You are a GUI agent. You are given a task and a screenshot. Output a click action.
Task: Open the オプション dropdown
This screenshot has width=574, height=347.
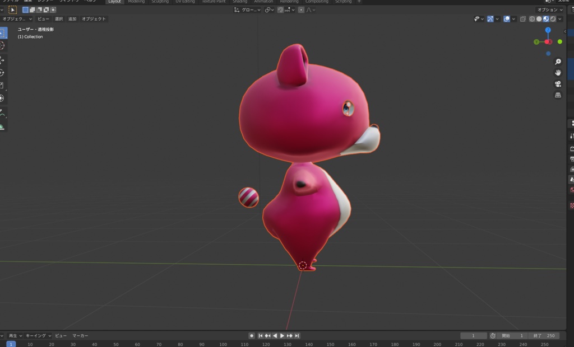(x=550, y=10)
